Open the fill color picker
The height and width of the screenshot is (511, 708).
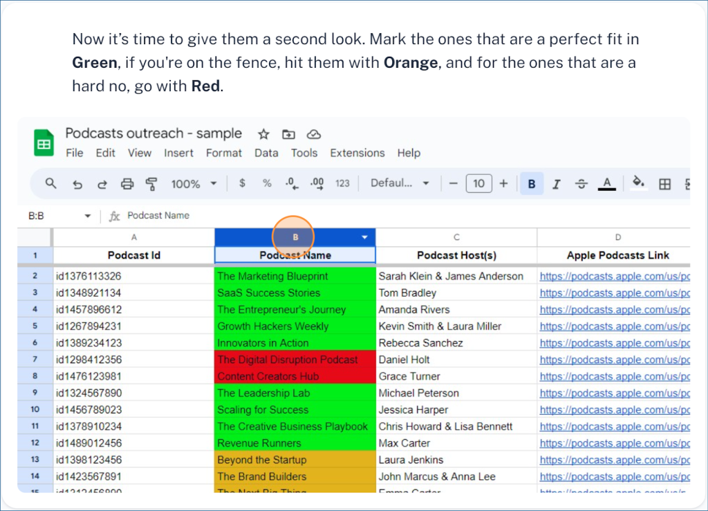point(638,183)
